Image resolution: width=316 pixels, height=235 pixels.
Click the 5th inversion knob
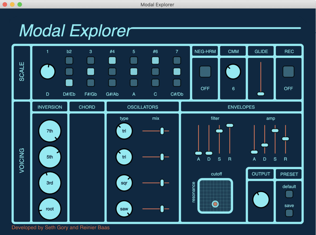pyautogui.click(x=50, y=157)
